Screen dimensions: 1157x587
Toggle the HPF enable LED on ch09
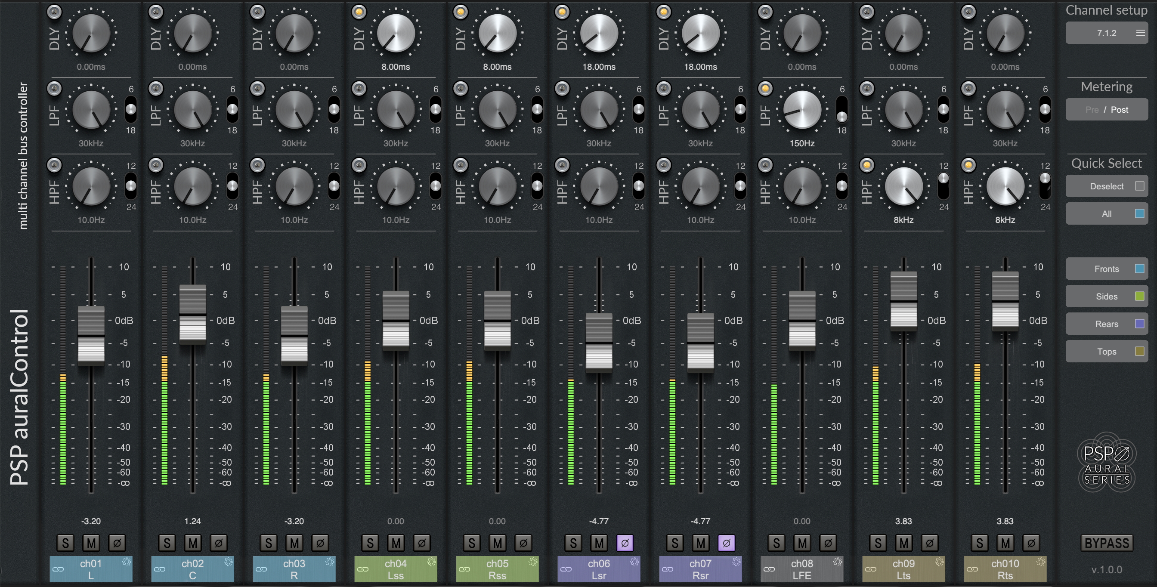point(867,165)
